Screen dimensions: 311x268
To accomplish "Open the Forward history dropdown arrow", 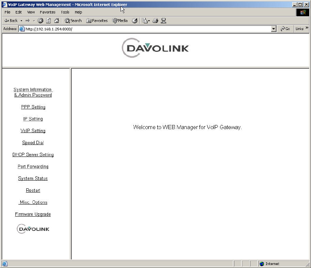I will point(34,21).
